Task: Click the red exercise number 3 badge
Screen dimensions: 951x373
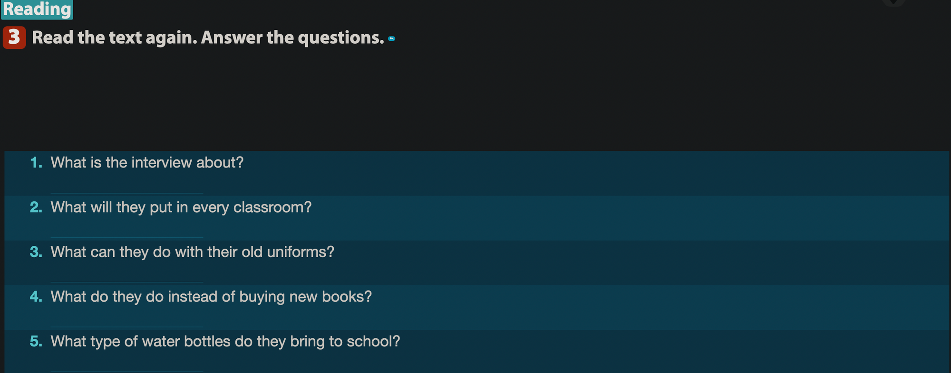Action: pyautogui.click(x=14, y=37)
